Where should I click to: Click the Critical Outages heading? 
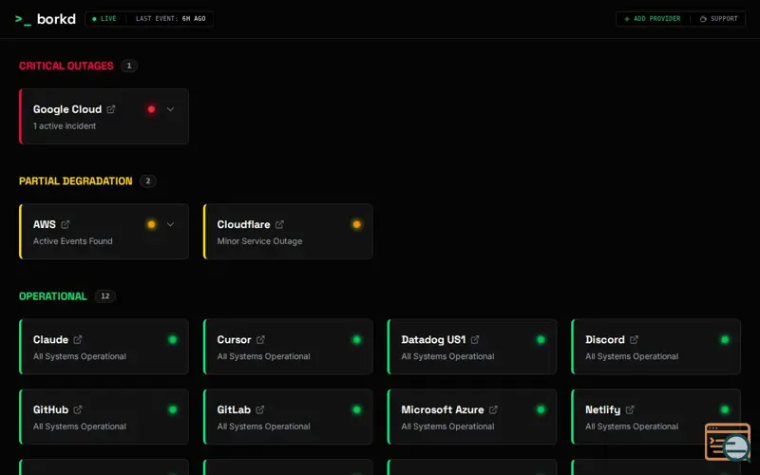pos(66,66)
